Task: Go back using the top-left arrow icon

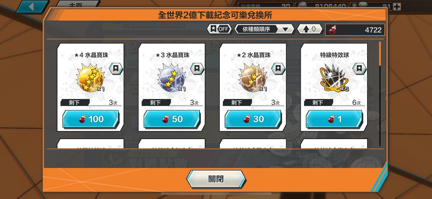Action: [31, 6]
